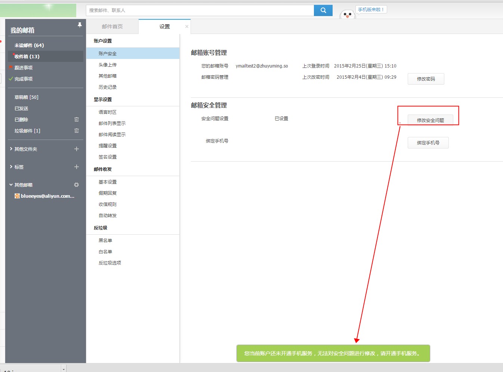
Task: Empty 垃圾邮件 using its trash icon
Action: [77, 131]
